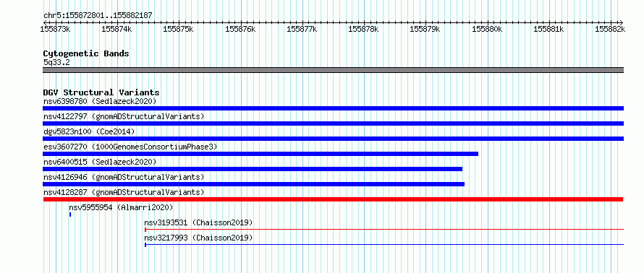Click the 155882k ruler label
This screenshot has width=644, height=273.
[x=611, y=29]
